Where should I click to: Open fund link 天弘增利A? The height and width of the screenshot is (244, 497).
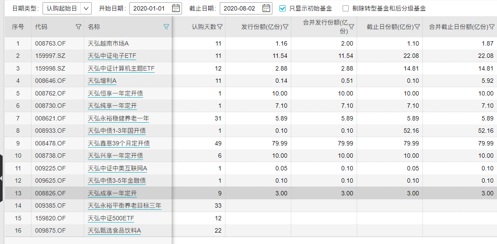click(x=102, y=81)
